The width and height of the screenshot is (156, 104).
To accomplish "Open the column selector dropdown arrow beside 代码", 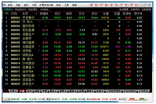I will pyautogui.click(x=7, y=13).
